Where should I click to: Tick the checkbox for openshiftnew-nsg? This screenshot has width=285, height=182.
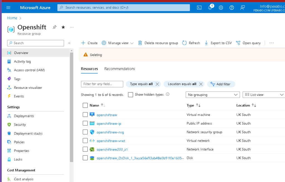pyautogui.click(x=85, y=132)
